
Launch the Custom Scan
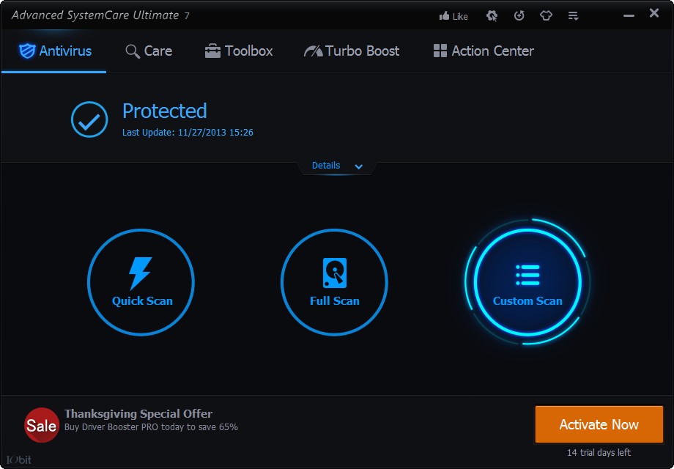click(x=527, y=282)
